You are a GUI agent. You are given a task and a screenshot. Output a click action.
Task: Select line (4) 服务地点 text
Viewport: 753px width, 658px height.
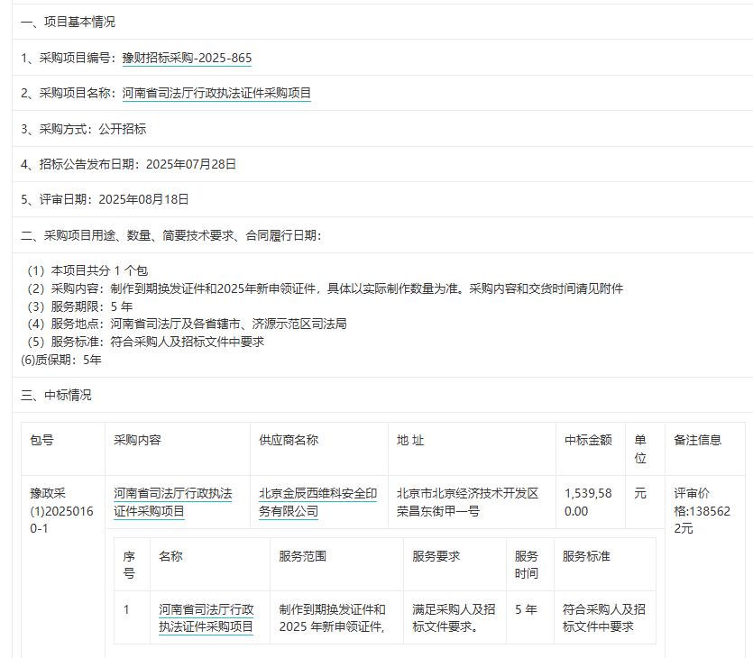pos(187,324)
